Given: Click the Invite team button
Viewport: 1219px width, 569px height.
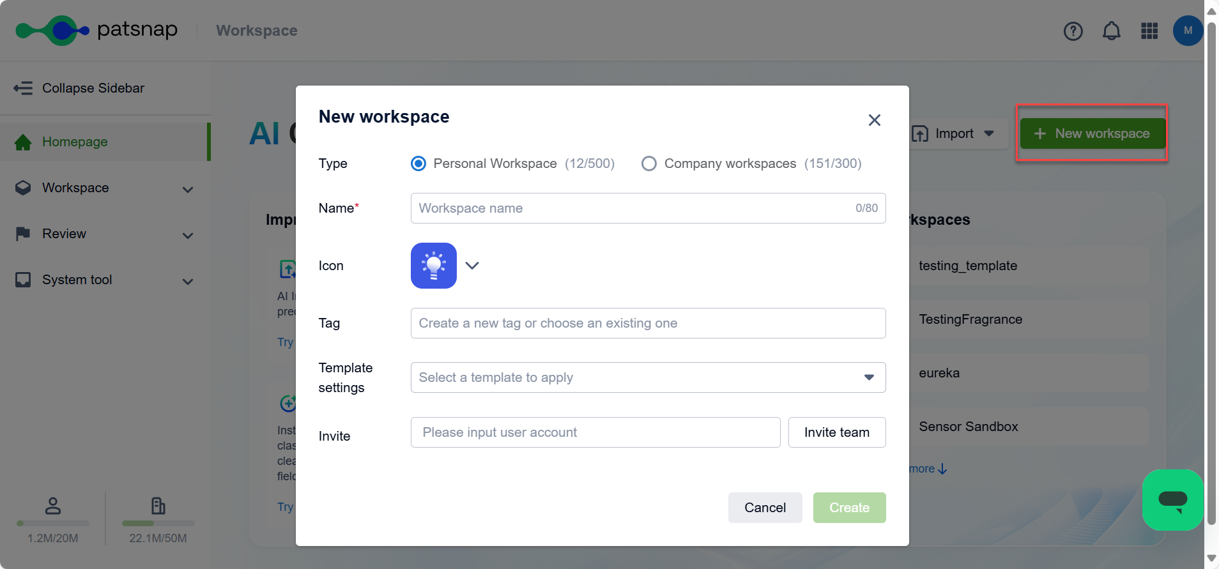Looking at the screenshot, I should 836,432.
